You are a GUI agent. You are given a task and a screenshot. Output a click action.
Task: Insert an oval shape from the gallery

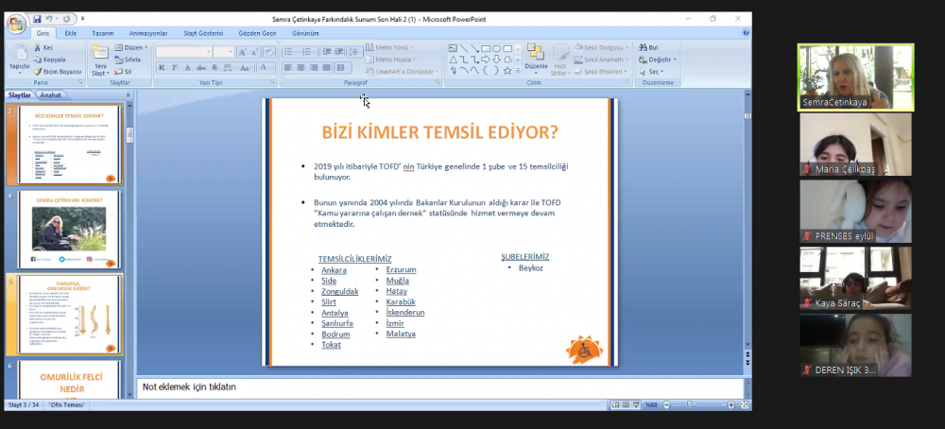(496, 49)
